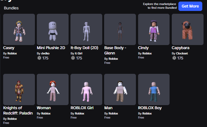Click the Bundles section heading
This screenshot has height=127, width=207.
point(11,8)
